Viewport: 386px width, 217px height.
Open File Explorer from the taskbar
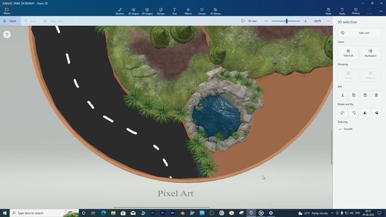[113, 213]
